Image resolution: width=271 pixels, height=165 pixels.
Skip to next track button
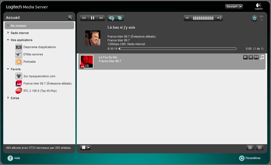[101, 18]
